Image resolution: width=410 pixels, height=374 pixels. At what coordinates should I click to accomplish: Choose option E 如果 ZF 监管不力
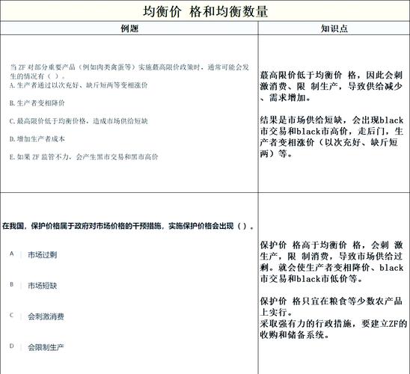coord(84,157)
